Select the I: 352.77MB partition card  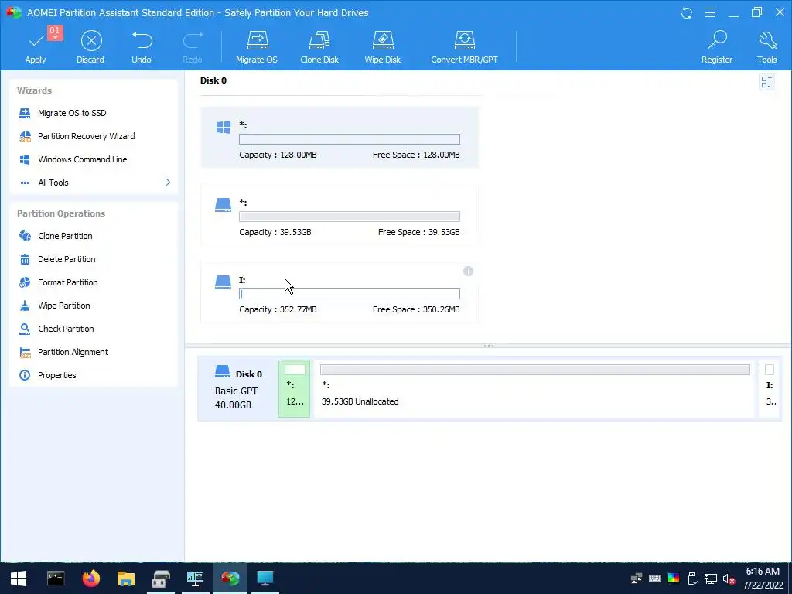tap(340, 292)
